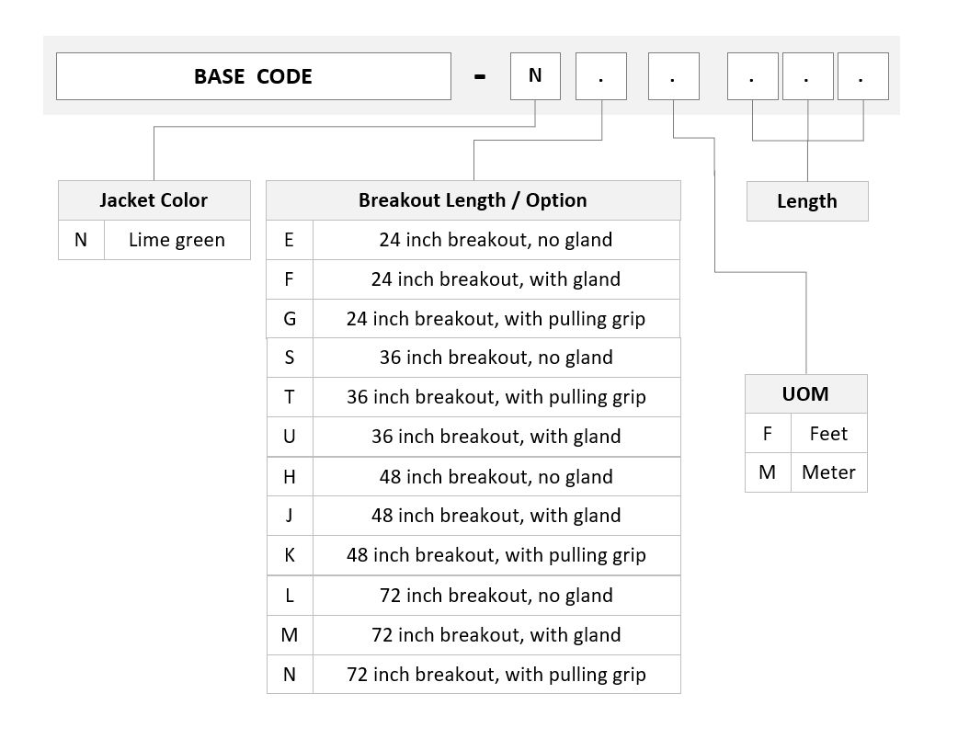Choose code K 48 inch with pulling grip
Image resolution: width=958 pixels, height=739 pixels.
point(473,555)
